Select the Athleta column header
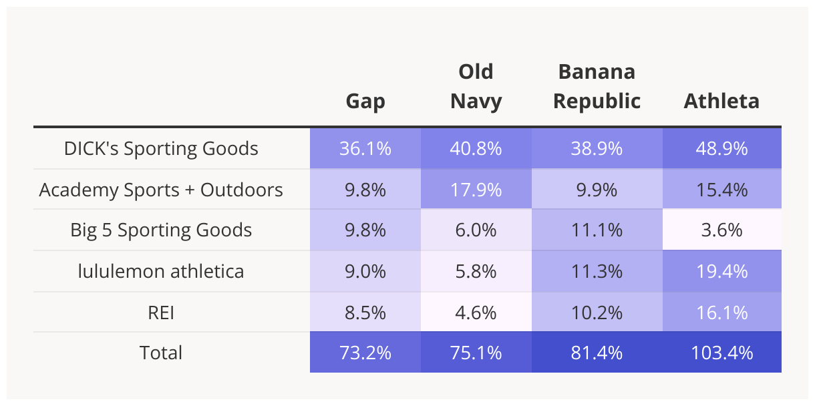The height and width of the screenshot is (406, 815). pos(721,101)
